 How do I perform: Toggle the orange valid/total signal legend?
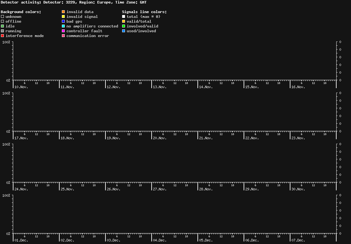click(123, 21)
